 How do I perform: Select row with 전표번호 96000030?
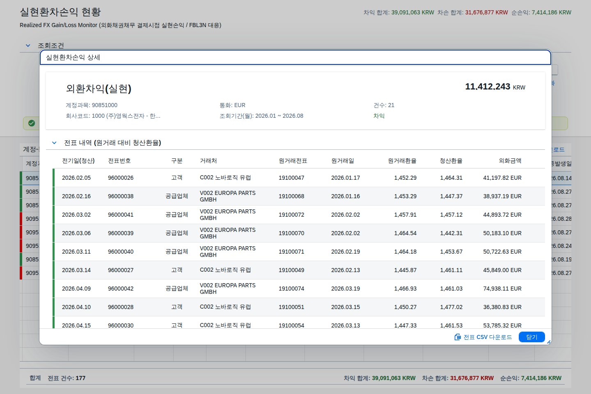click(x=299, y=323)
